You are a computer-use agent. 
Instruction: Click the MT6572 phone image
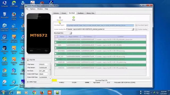point(39,34)
